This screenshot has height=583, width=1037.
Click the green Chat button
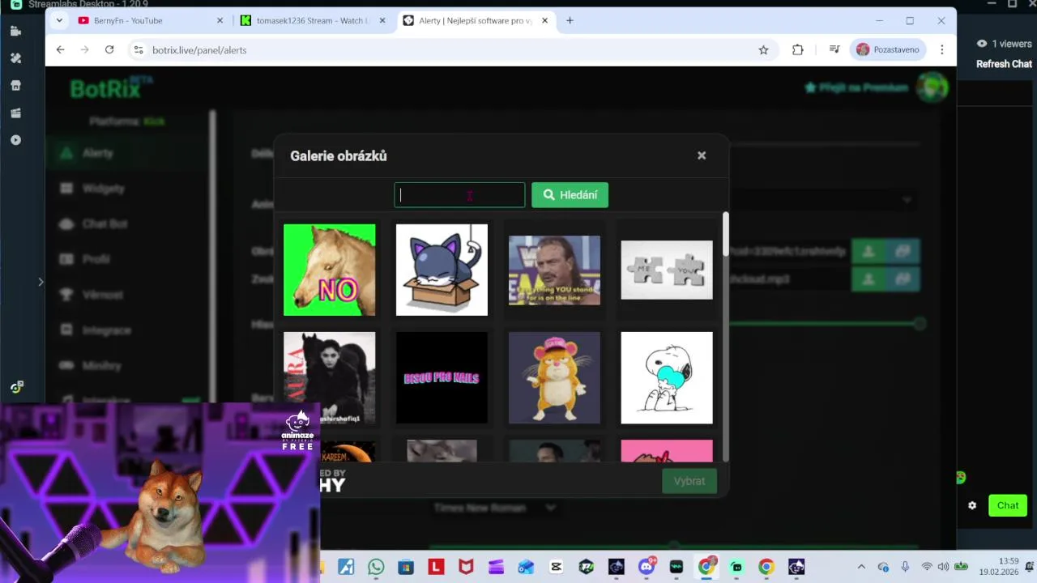coord(1008,505)
